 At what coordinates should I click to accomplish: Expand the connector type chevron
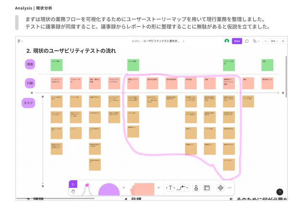187,188
